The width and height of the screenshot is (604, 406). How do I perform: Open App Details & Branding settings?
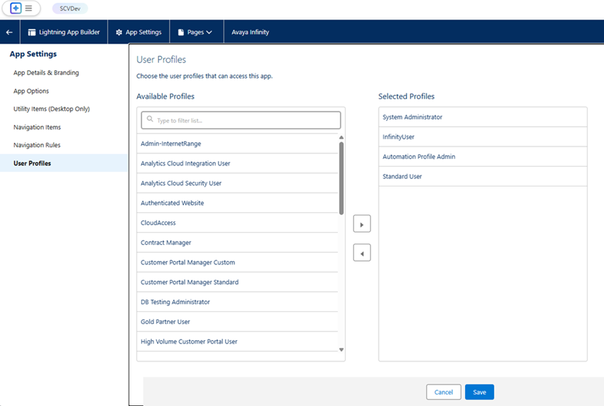click(46, 72)
